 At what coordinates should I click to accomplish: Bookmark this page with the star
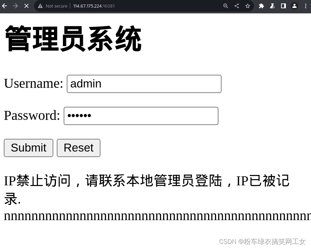(248, 6)
